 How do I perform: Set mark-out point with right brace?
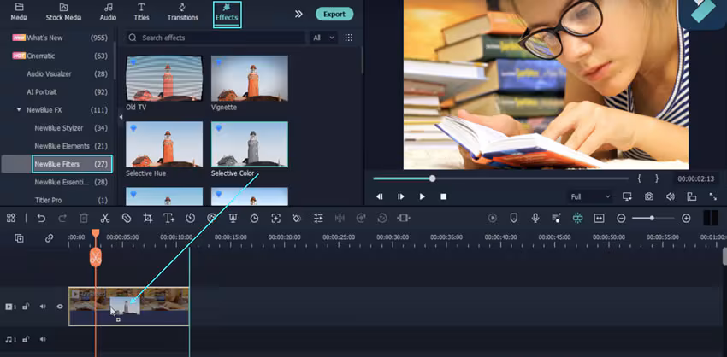coord(657,178)
